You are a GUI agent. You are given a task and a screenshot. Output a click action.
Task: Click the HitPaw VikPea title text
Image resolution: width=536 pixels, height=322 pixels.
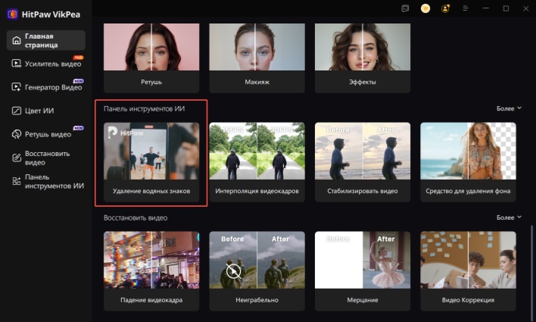tap(51, 14)
